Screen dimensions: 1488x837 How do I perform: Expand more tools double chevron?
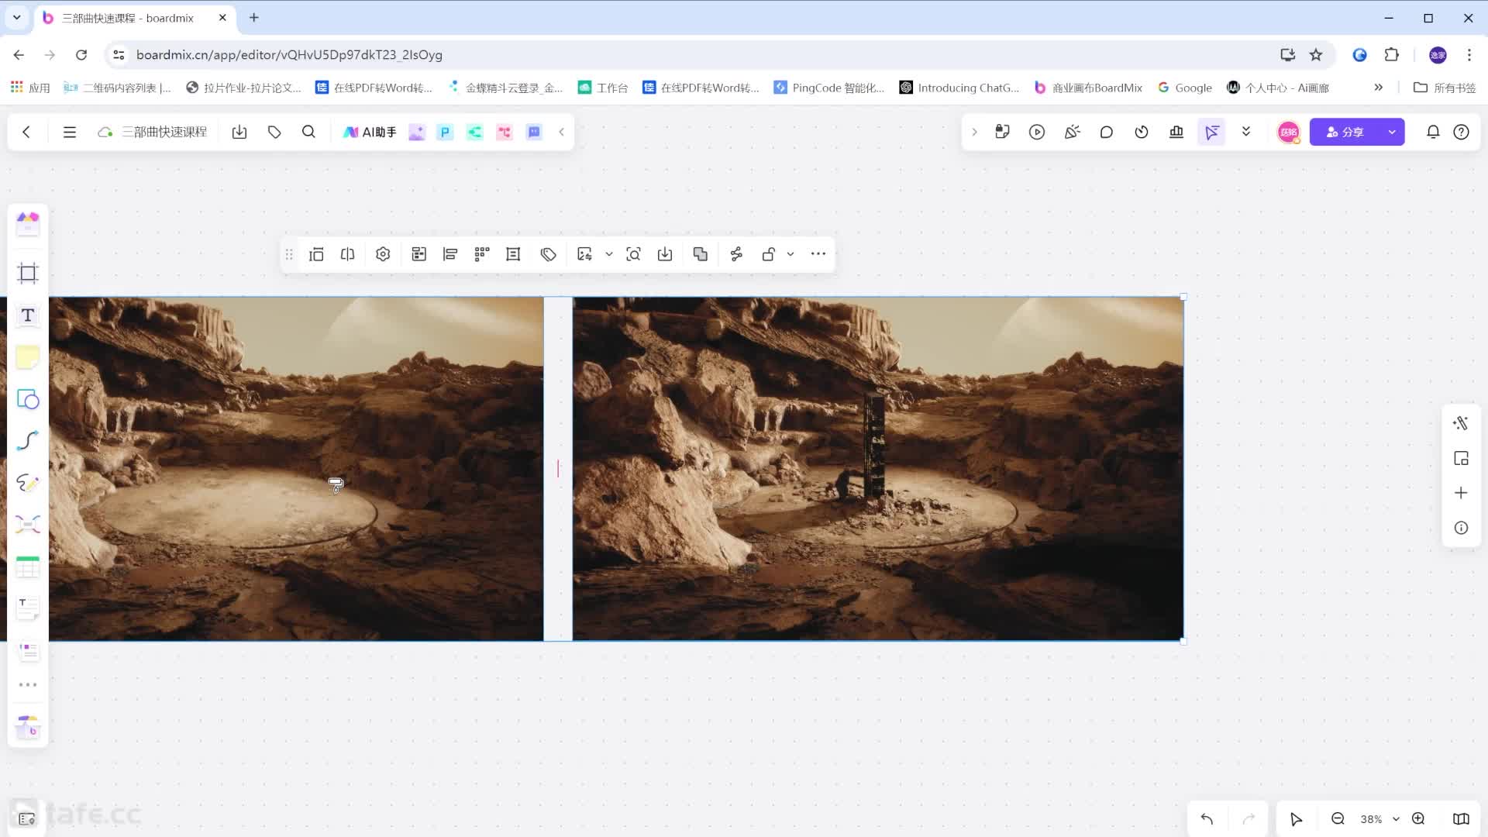pyautogui.click(x=1246, y=132)
